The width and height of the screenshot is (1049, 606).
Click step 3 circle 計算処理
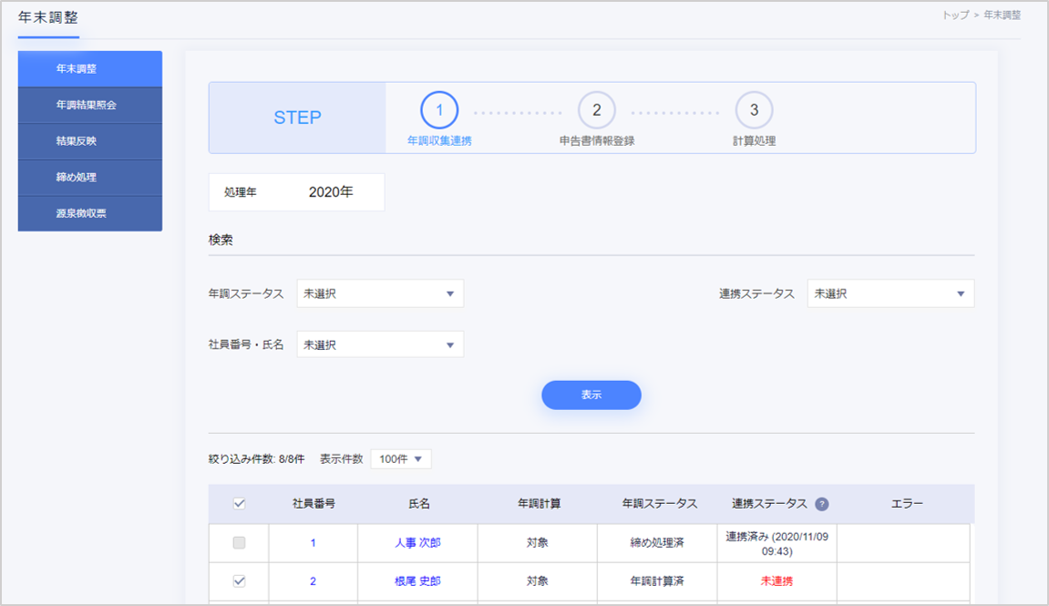(754, 110)
